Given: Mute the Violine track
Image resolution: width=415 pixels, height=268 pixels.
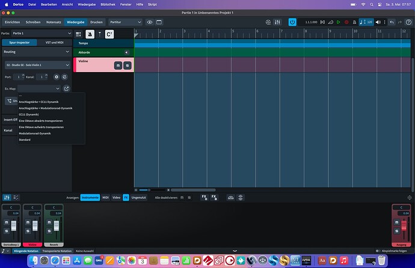Looking at the screenshot, I should click(x=118, y=65).
